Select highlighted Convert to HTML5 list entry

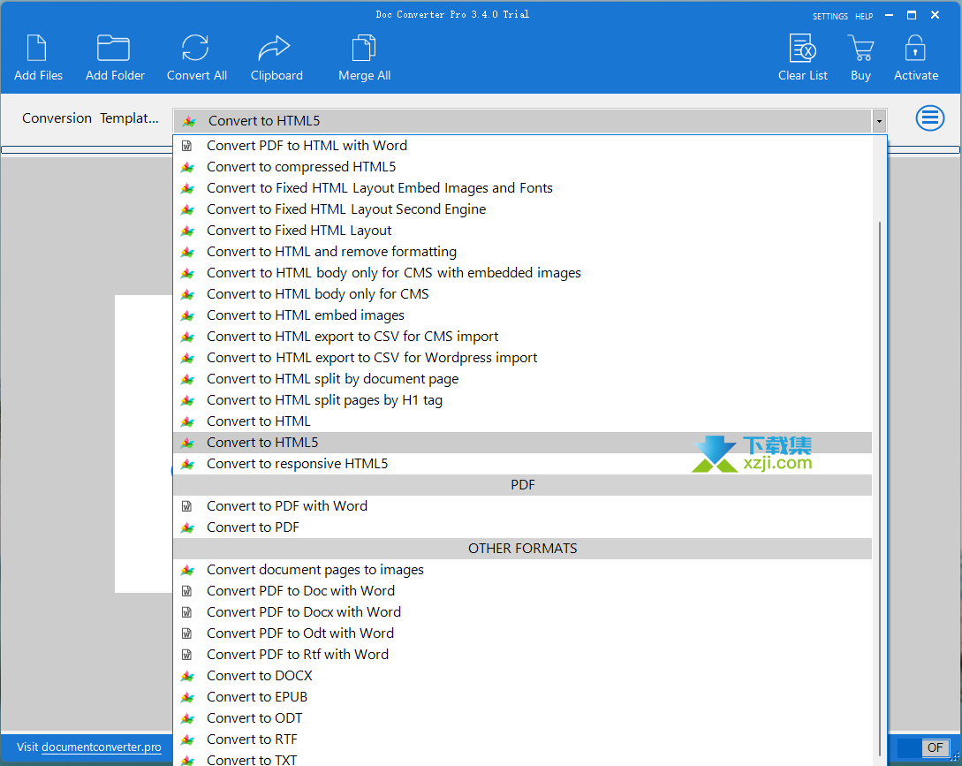522,443
